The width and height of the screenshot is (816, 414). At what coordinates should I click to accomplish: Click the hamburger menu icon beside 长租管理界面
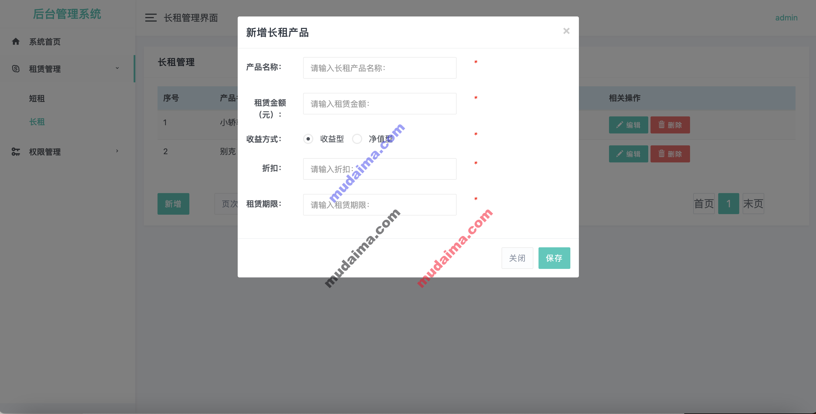tap(151, 18)
